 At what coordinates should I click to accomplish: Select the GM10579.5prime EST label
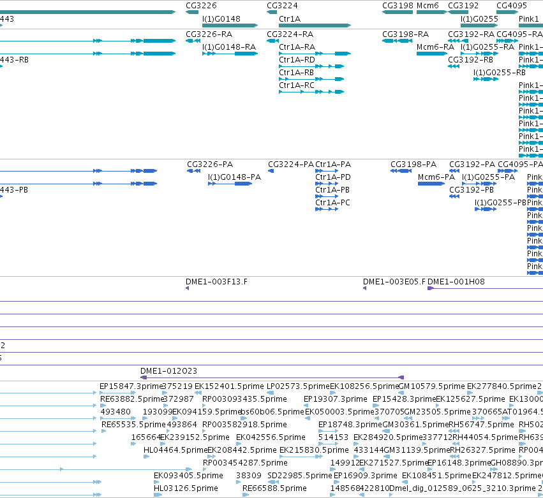click(432, 386)
